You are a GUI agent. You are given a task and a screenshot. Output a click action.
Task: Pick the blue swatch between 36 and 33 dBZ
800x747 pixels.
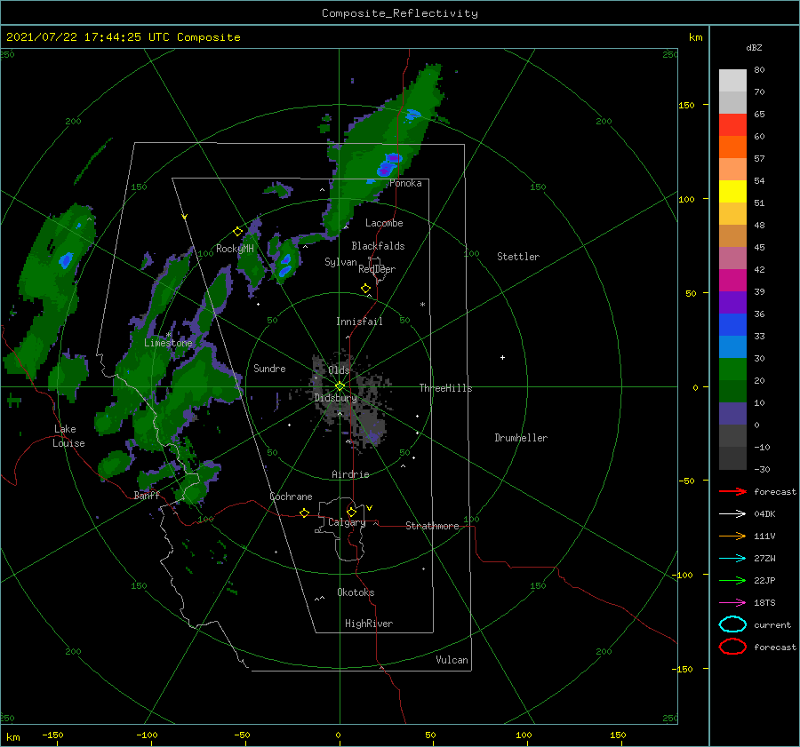point(732,325)
